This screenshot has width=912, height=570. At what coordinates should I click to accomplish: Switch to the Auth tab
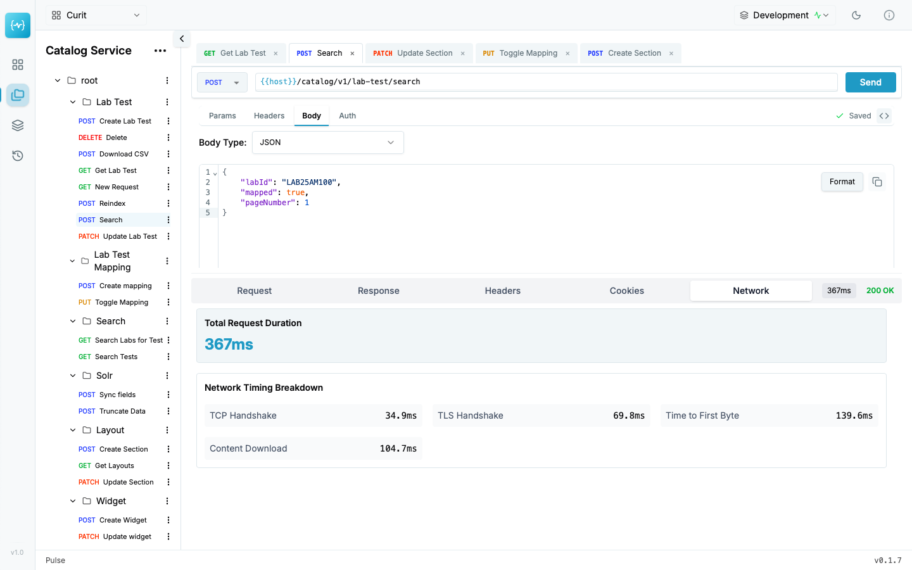pos(347,116)
